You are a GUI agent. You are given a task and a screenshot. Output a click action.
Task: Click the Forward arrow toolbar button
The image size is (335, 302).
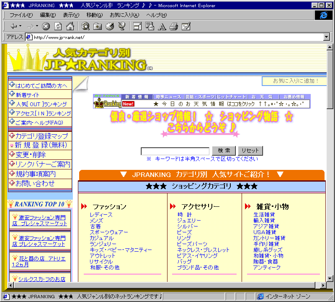[30, 26]
